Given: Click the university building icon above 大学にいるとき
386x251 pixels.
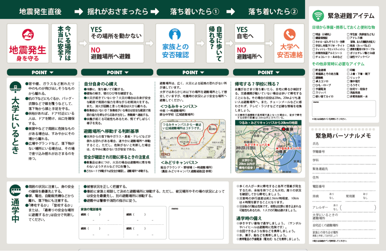Looking at the screenshot, I should [x=15, y=87].
